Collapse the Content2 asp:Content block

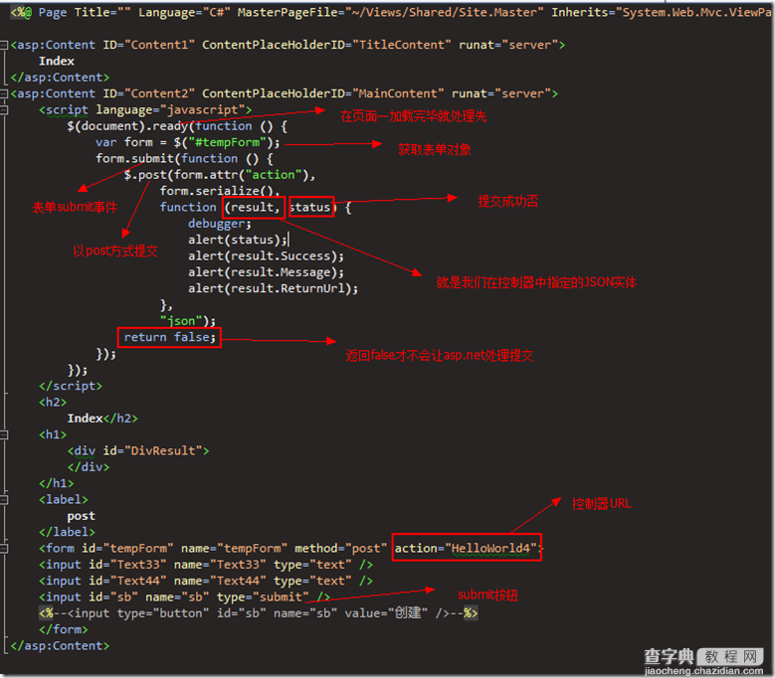click(3, 93)
